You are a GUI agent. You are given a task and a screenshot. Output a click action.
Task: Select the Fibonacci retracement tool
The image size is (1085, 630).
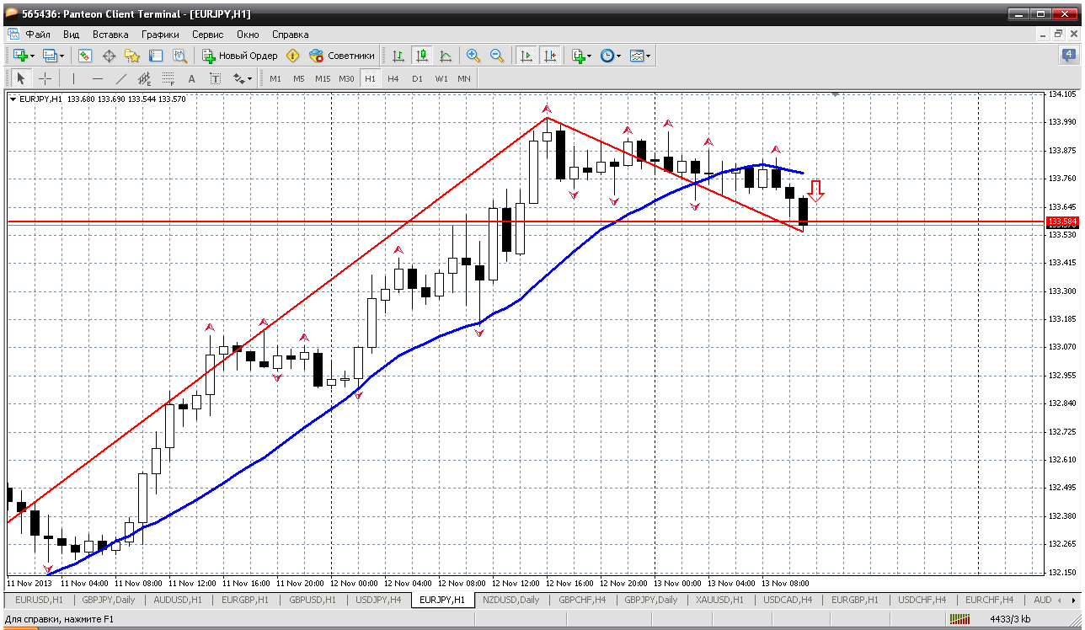tap(168, 78)
